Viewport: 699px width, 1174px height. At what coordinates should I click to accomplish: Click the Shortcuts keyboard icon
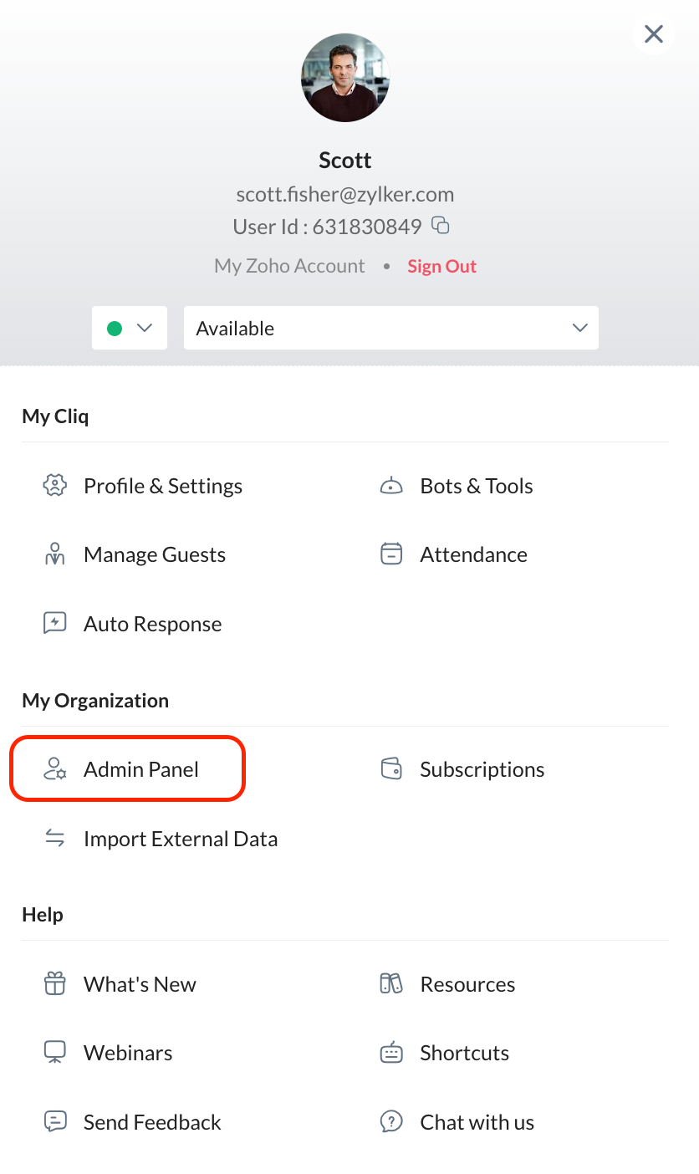pyautogui.click(x=391, y=1053)
